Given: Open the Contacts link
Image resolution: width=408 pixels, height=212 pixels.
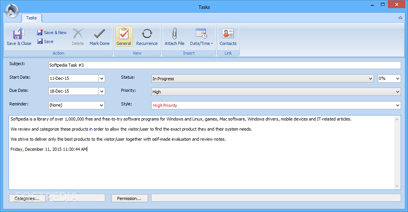Looking at the screenshot, I should coord(228,37).
